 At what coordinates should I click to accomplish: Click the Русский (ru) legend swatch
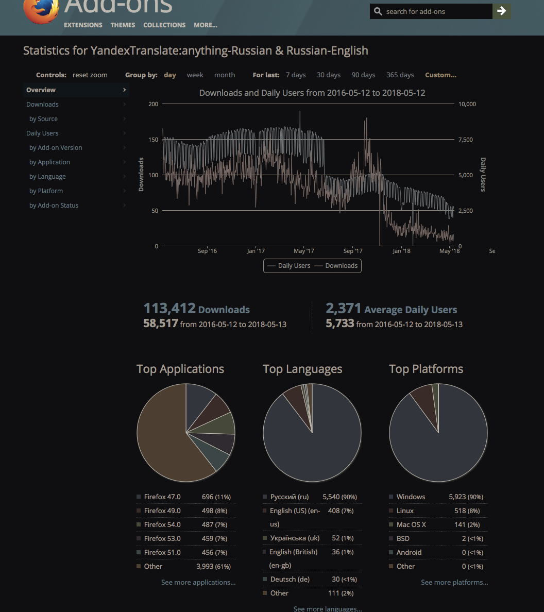pyautogui.click(x=265, y=497)
